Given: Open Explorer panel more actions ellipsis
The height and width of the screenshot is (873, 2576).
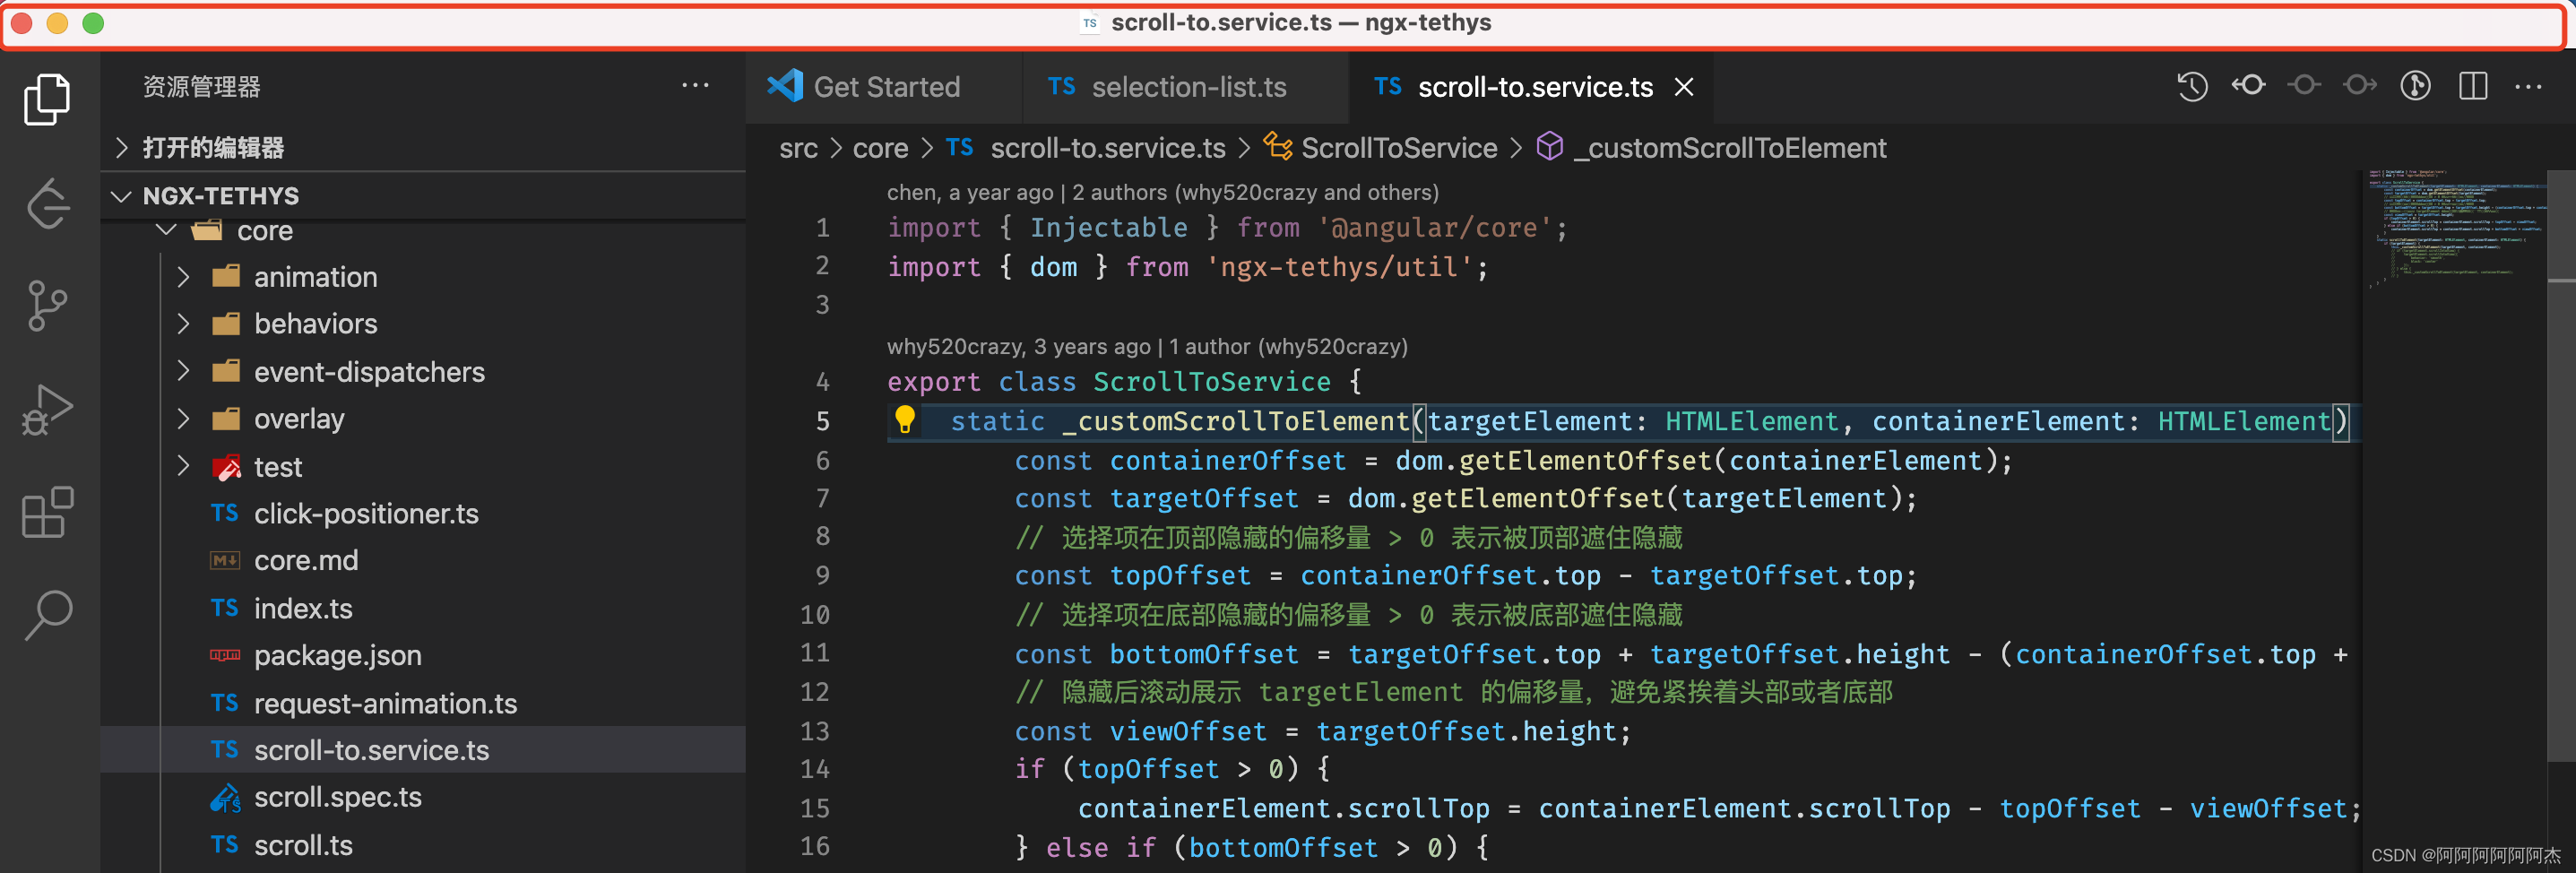Looking at the screenshot, I should 695,86.
